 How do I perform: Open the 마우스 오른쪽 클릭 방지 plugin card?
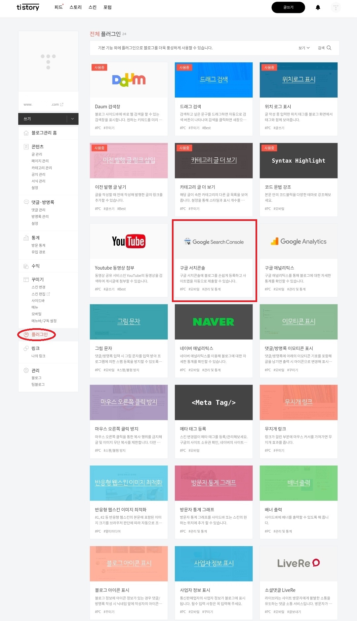click(129, 421)
